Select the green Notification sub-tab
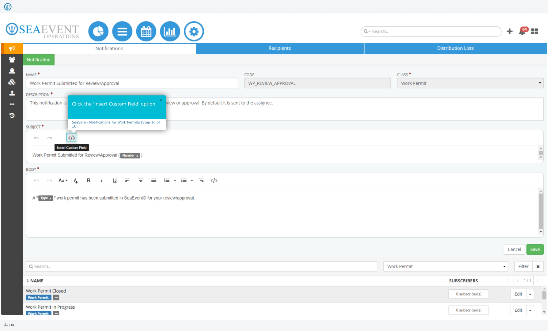 click(39, 60)
